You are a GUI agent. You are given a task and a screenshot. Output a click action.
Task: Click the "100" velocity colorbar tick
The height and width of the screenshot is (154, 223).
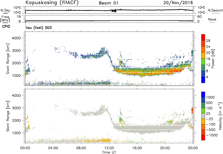pyautogui.click(x=209, y=108)
